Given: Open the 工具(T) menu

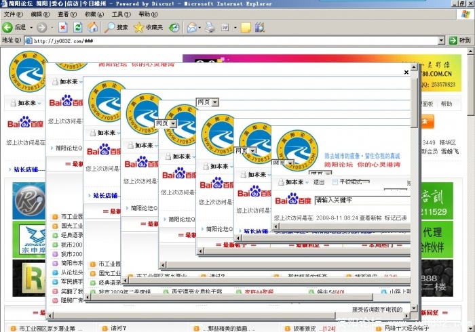Looking at the screenshot, I should click(121, 14).
